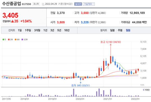The width and height of the screenshot is (151, 102).
Task: Click the red 20 moving-average legend swatch
Action: pos(9,40)
